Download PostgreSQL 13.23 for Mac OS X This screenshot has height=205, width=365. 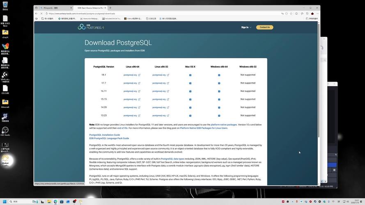(190, 116)
